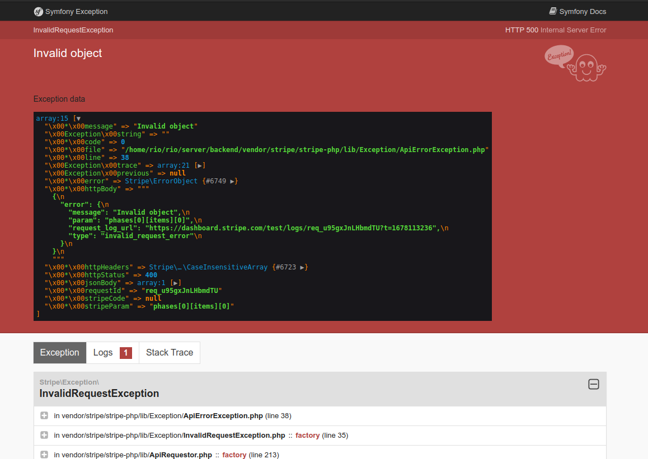Click the file path ApiErrorException.php value in dump
The image size is (648, 459).
pos(305,150)
